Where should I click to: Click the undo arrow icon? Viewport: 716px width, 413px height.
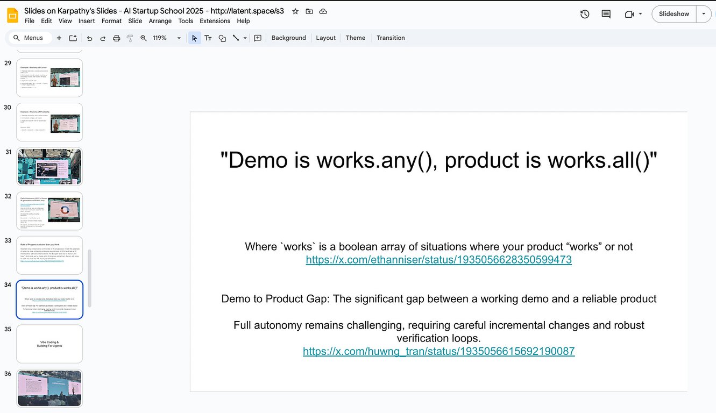89,38
